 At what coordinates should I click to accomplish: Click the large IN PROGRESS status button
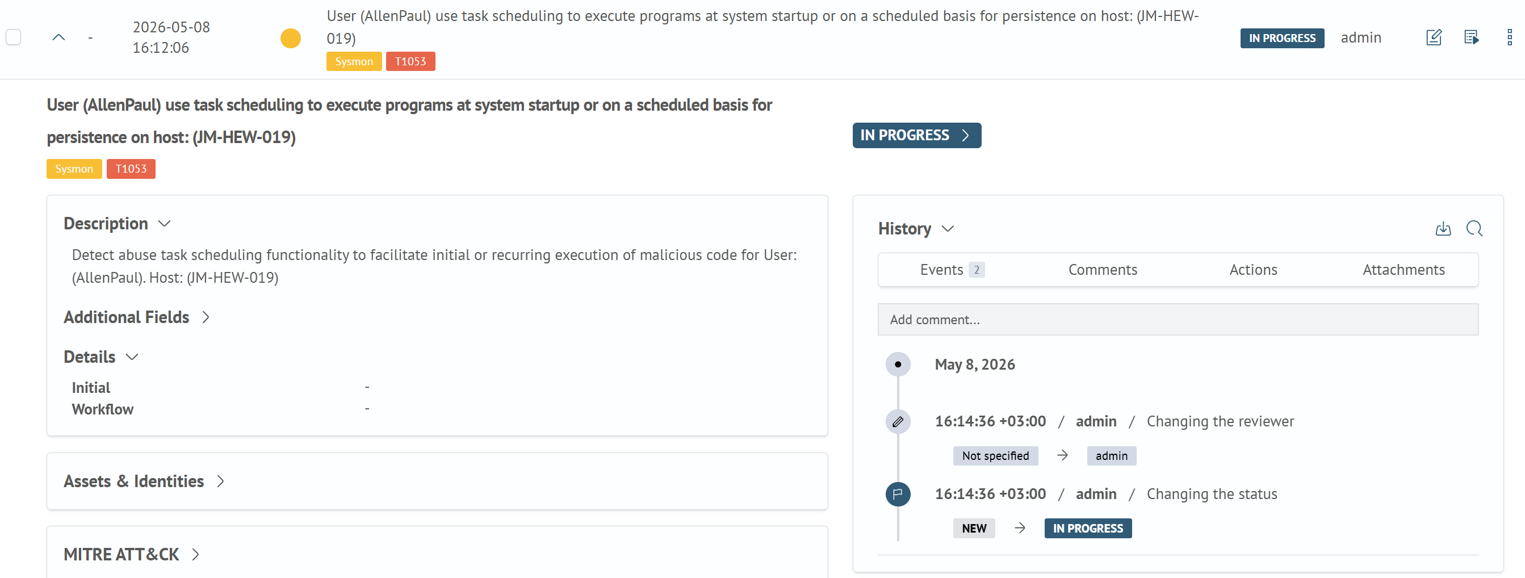pos(916,136)
